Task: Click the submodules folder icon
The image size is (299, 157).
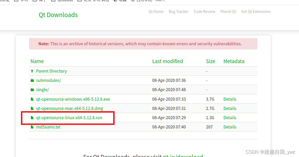Action: tap(32, 80)
